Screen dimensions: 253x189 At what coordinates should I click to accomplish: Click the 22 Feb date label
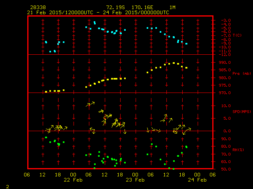(x=73, y=180)
